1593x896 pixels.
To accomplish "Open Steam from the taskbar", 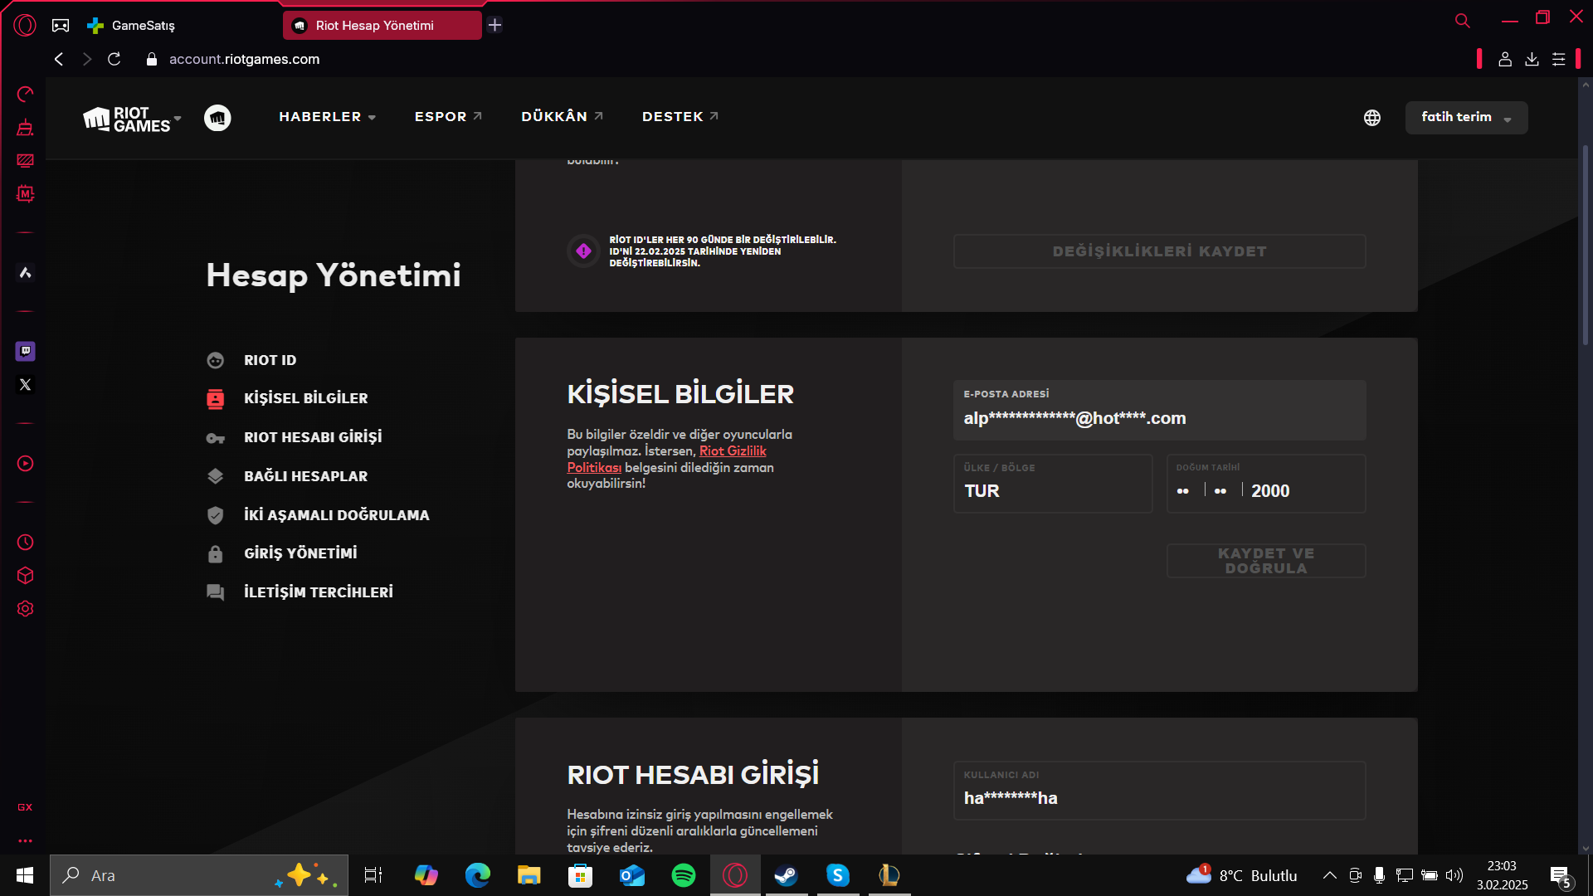I will click(786, 875).
